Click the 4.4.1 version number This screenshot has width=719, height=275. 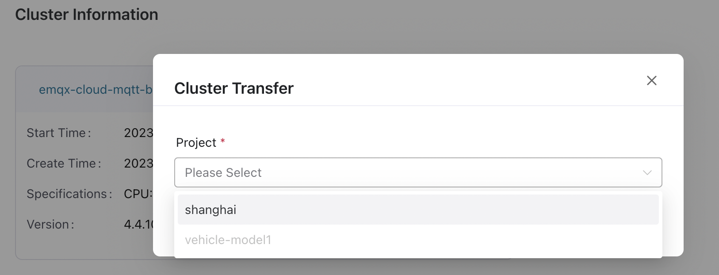138,225
